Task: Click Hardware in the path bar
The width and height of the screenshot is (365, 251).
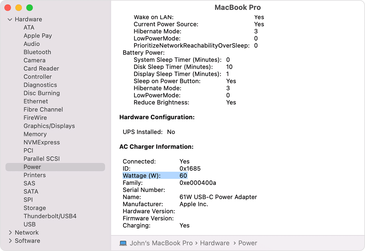Action: pos(215,243)
